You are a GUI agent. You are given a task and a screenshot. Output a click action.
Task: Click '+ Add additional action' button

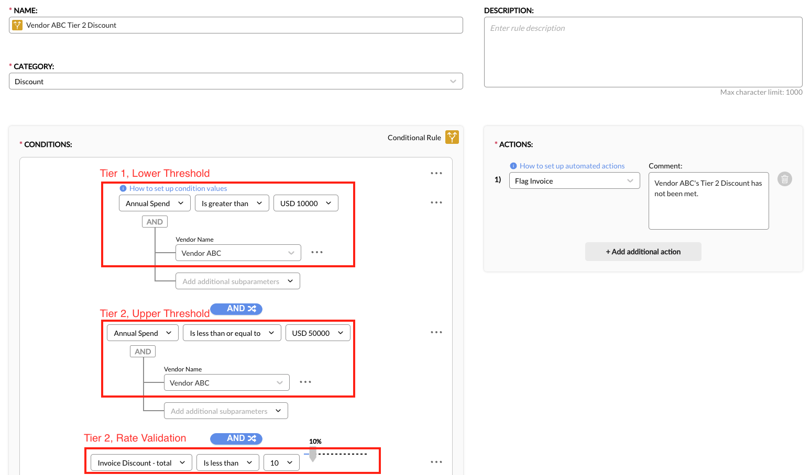643,252
